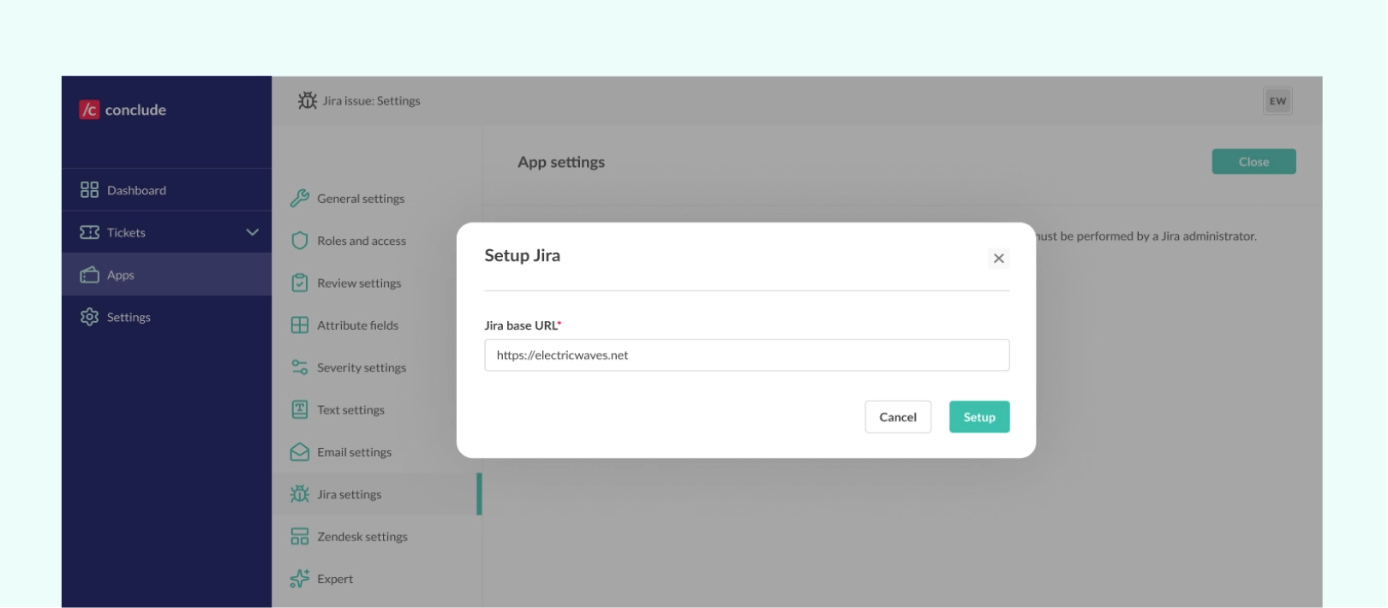
Task: Switch to Roles and access
Action: coord(377,241)
